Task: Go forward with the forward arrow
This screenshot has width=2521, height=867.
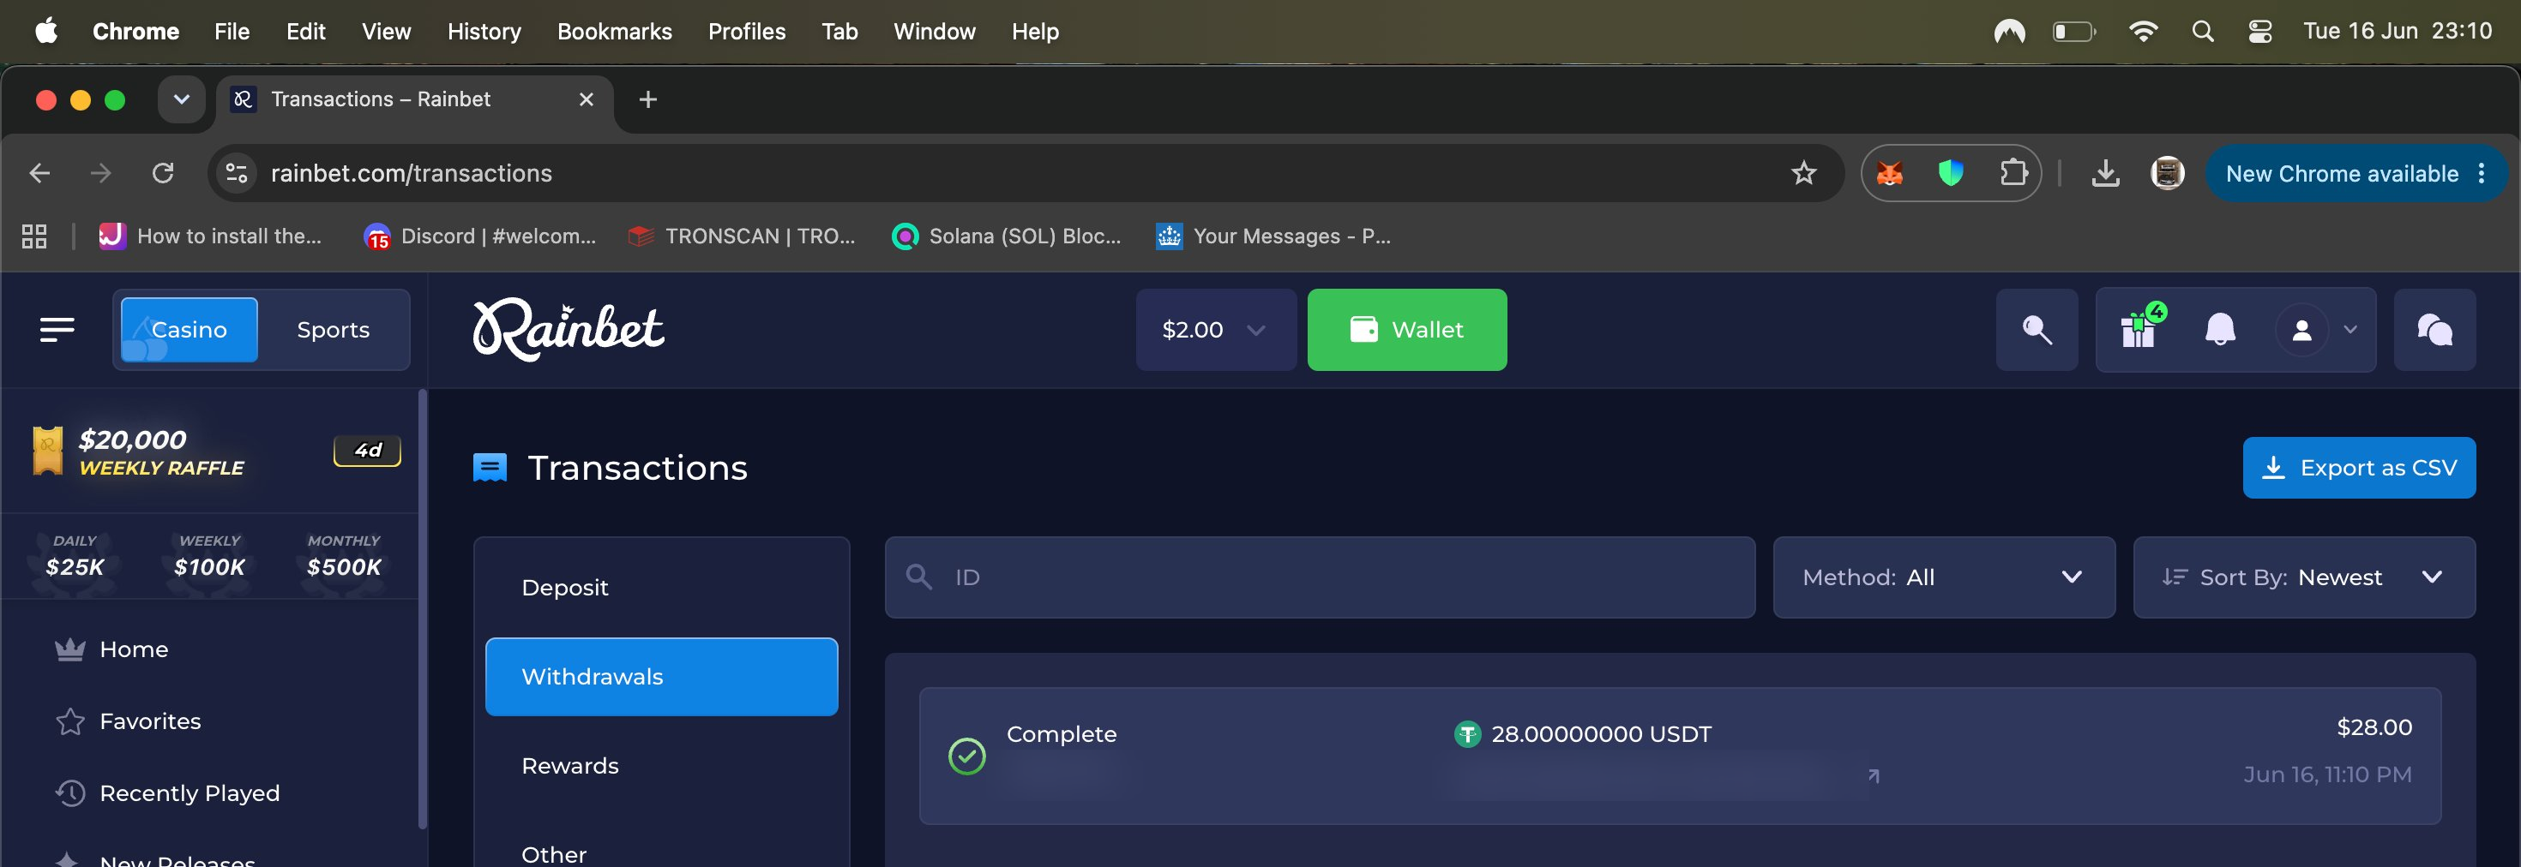Action: (101, 173)
